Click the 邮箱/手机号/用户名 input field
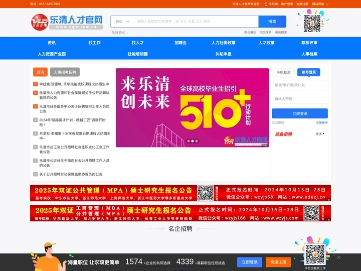The width and height of the screenshot is (361, 271). [300, 85]
